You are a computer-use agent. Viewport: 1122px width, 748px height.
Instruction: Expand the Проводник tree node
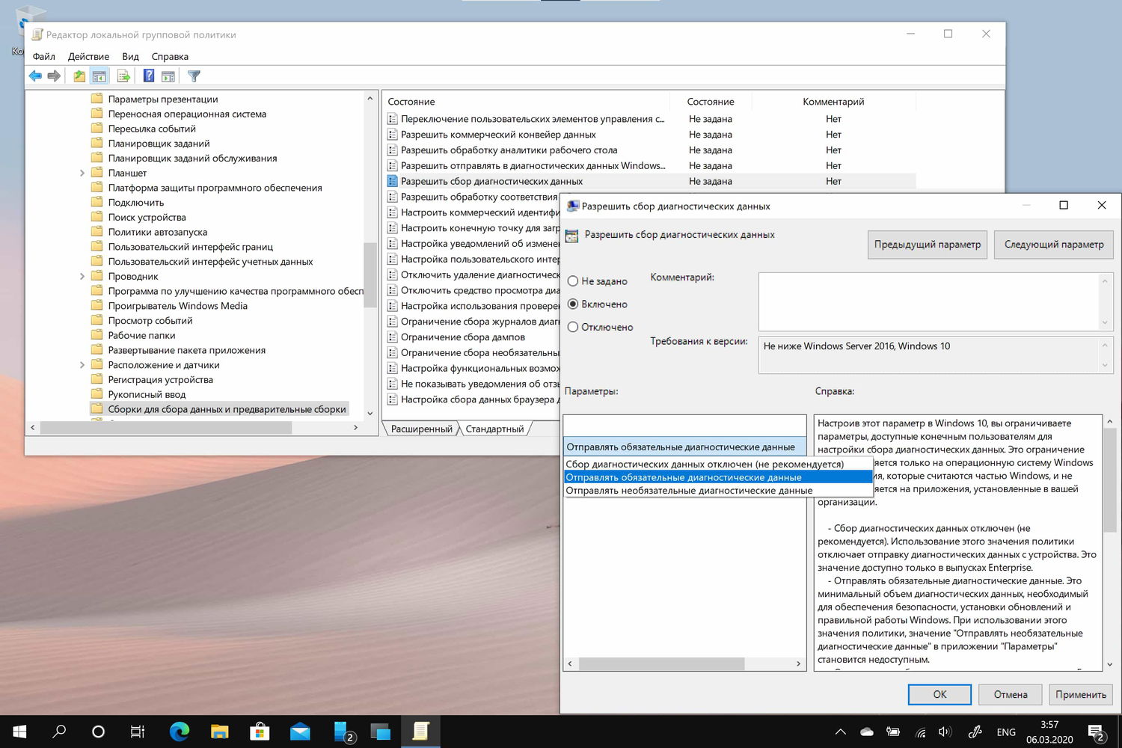pos(82,275)
